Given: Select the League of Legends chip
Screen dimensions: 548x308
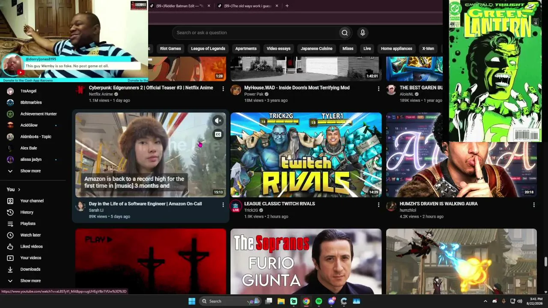Looking at the screenshot, I should point(208,49).
